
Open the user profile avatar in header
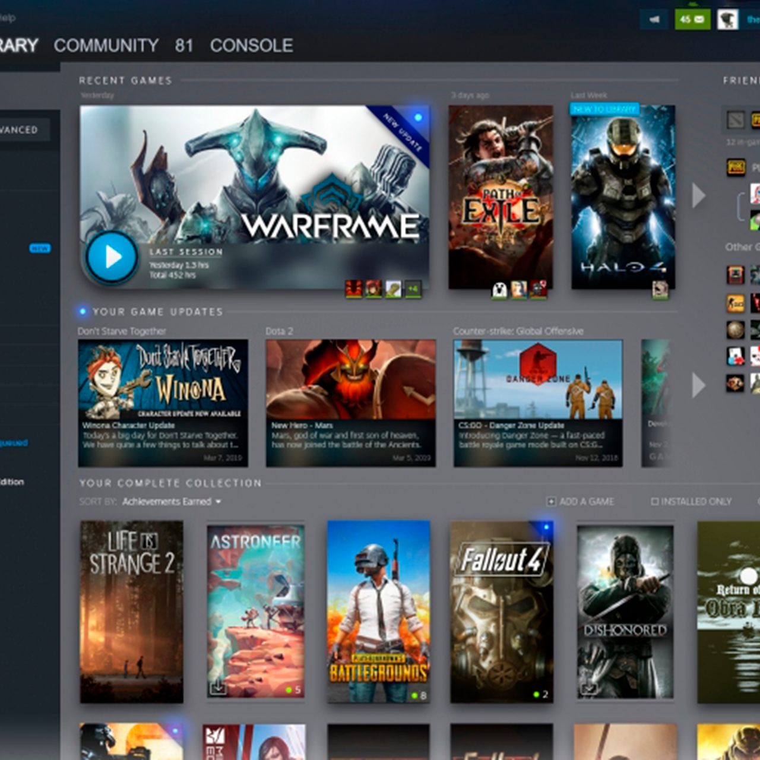[727, 20]
